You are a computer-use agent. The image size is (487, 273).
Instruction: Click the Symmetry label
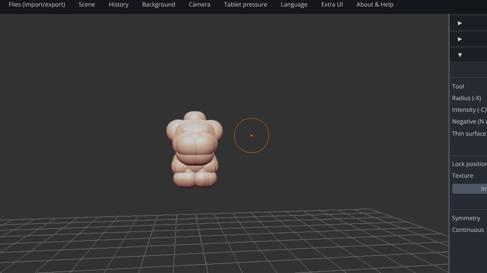466,218
